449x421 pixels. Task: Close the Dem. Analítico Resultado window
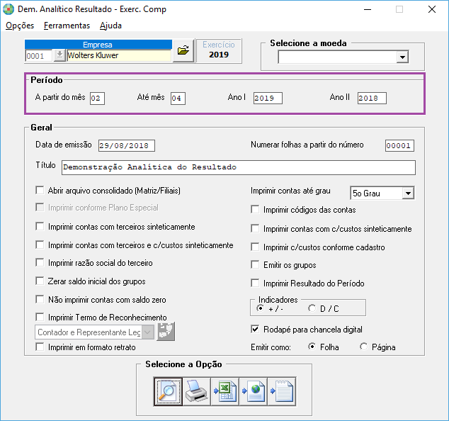point(432,9)
